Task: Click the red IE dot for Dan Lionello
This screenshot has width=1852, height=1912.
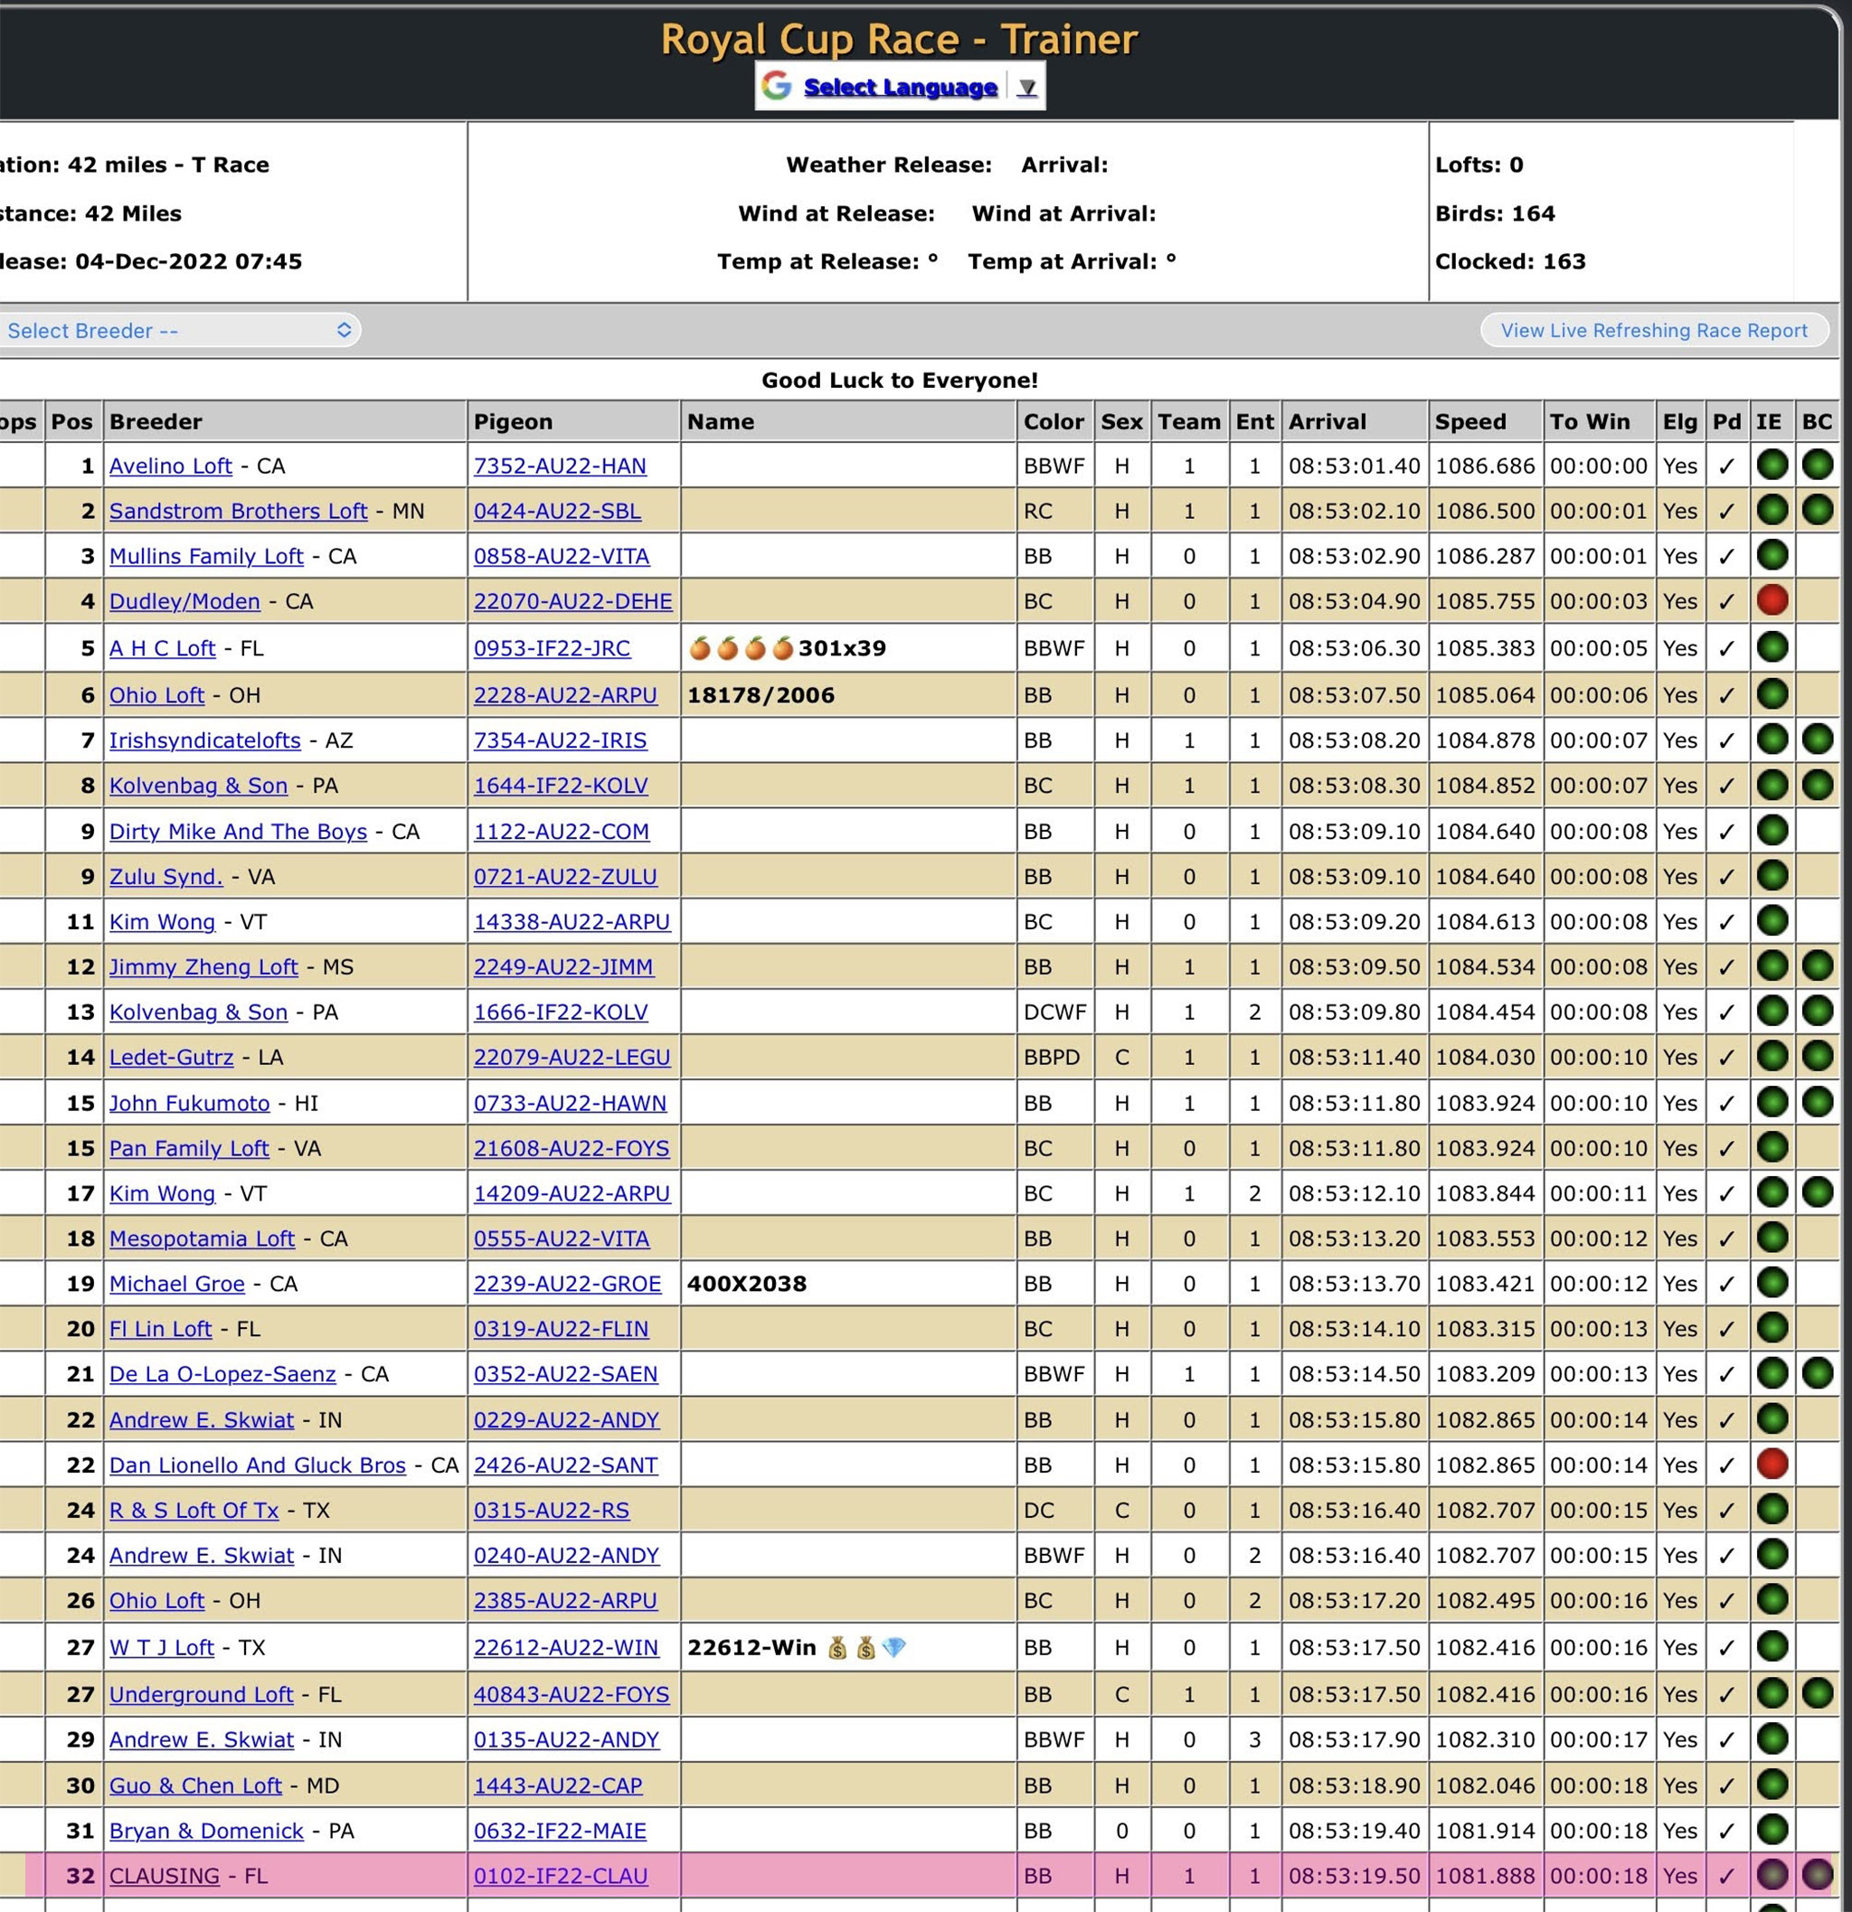Action: (1772, 1464)
